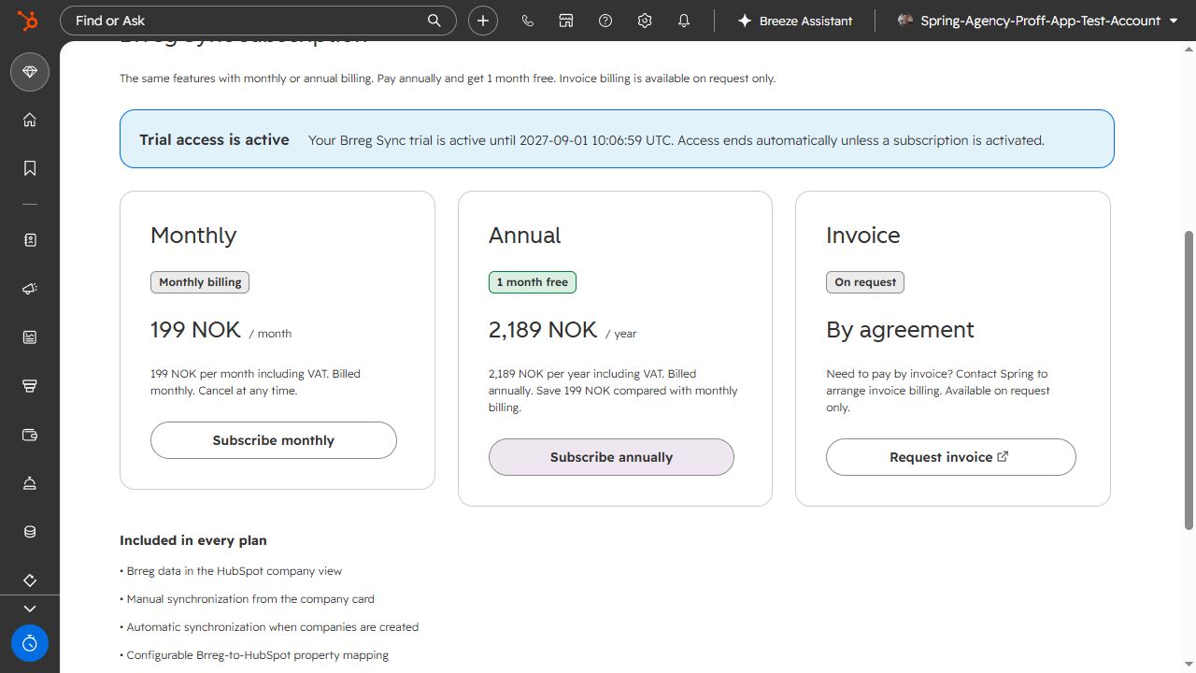
Task: Click Included in every plan heading
Action: 193,540
